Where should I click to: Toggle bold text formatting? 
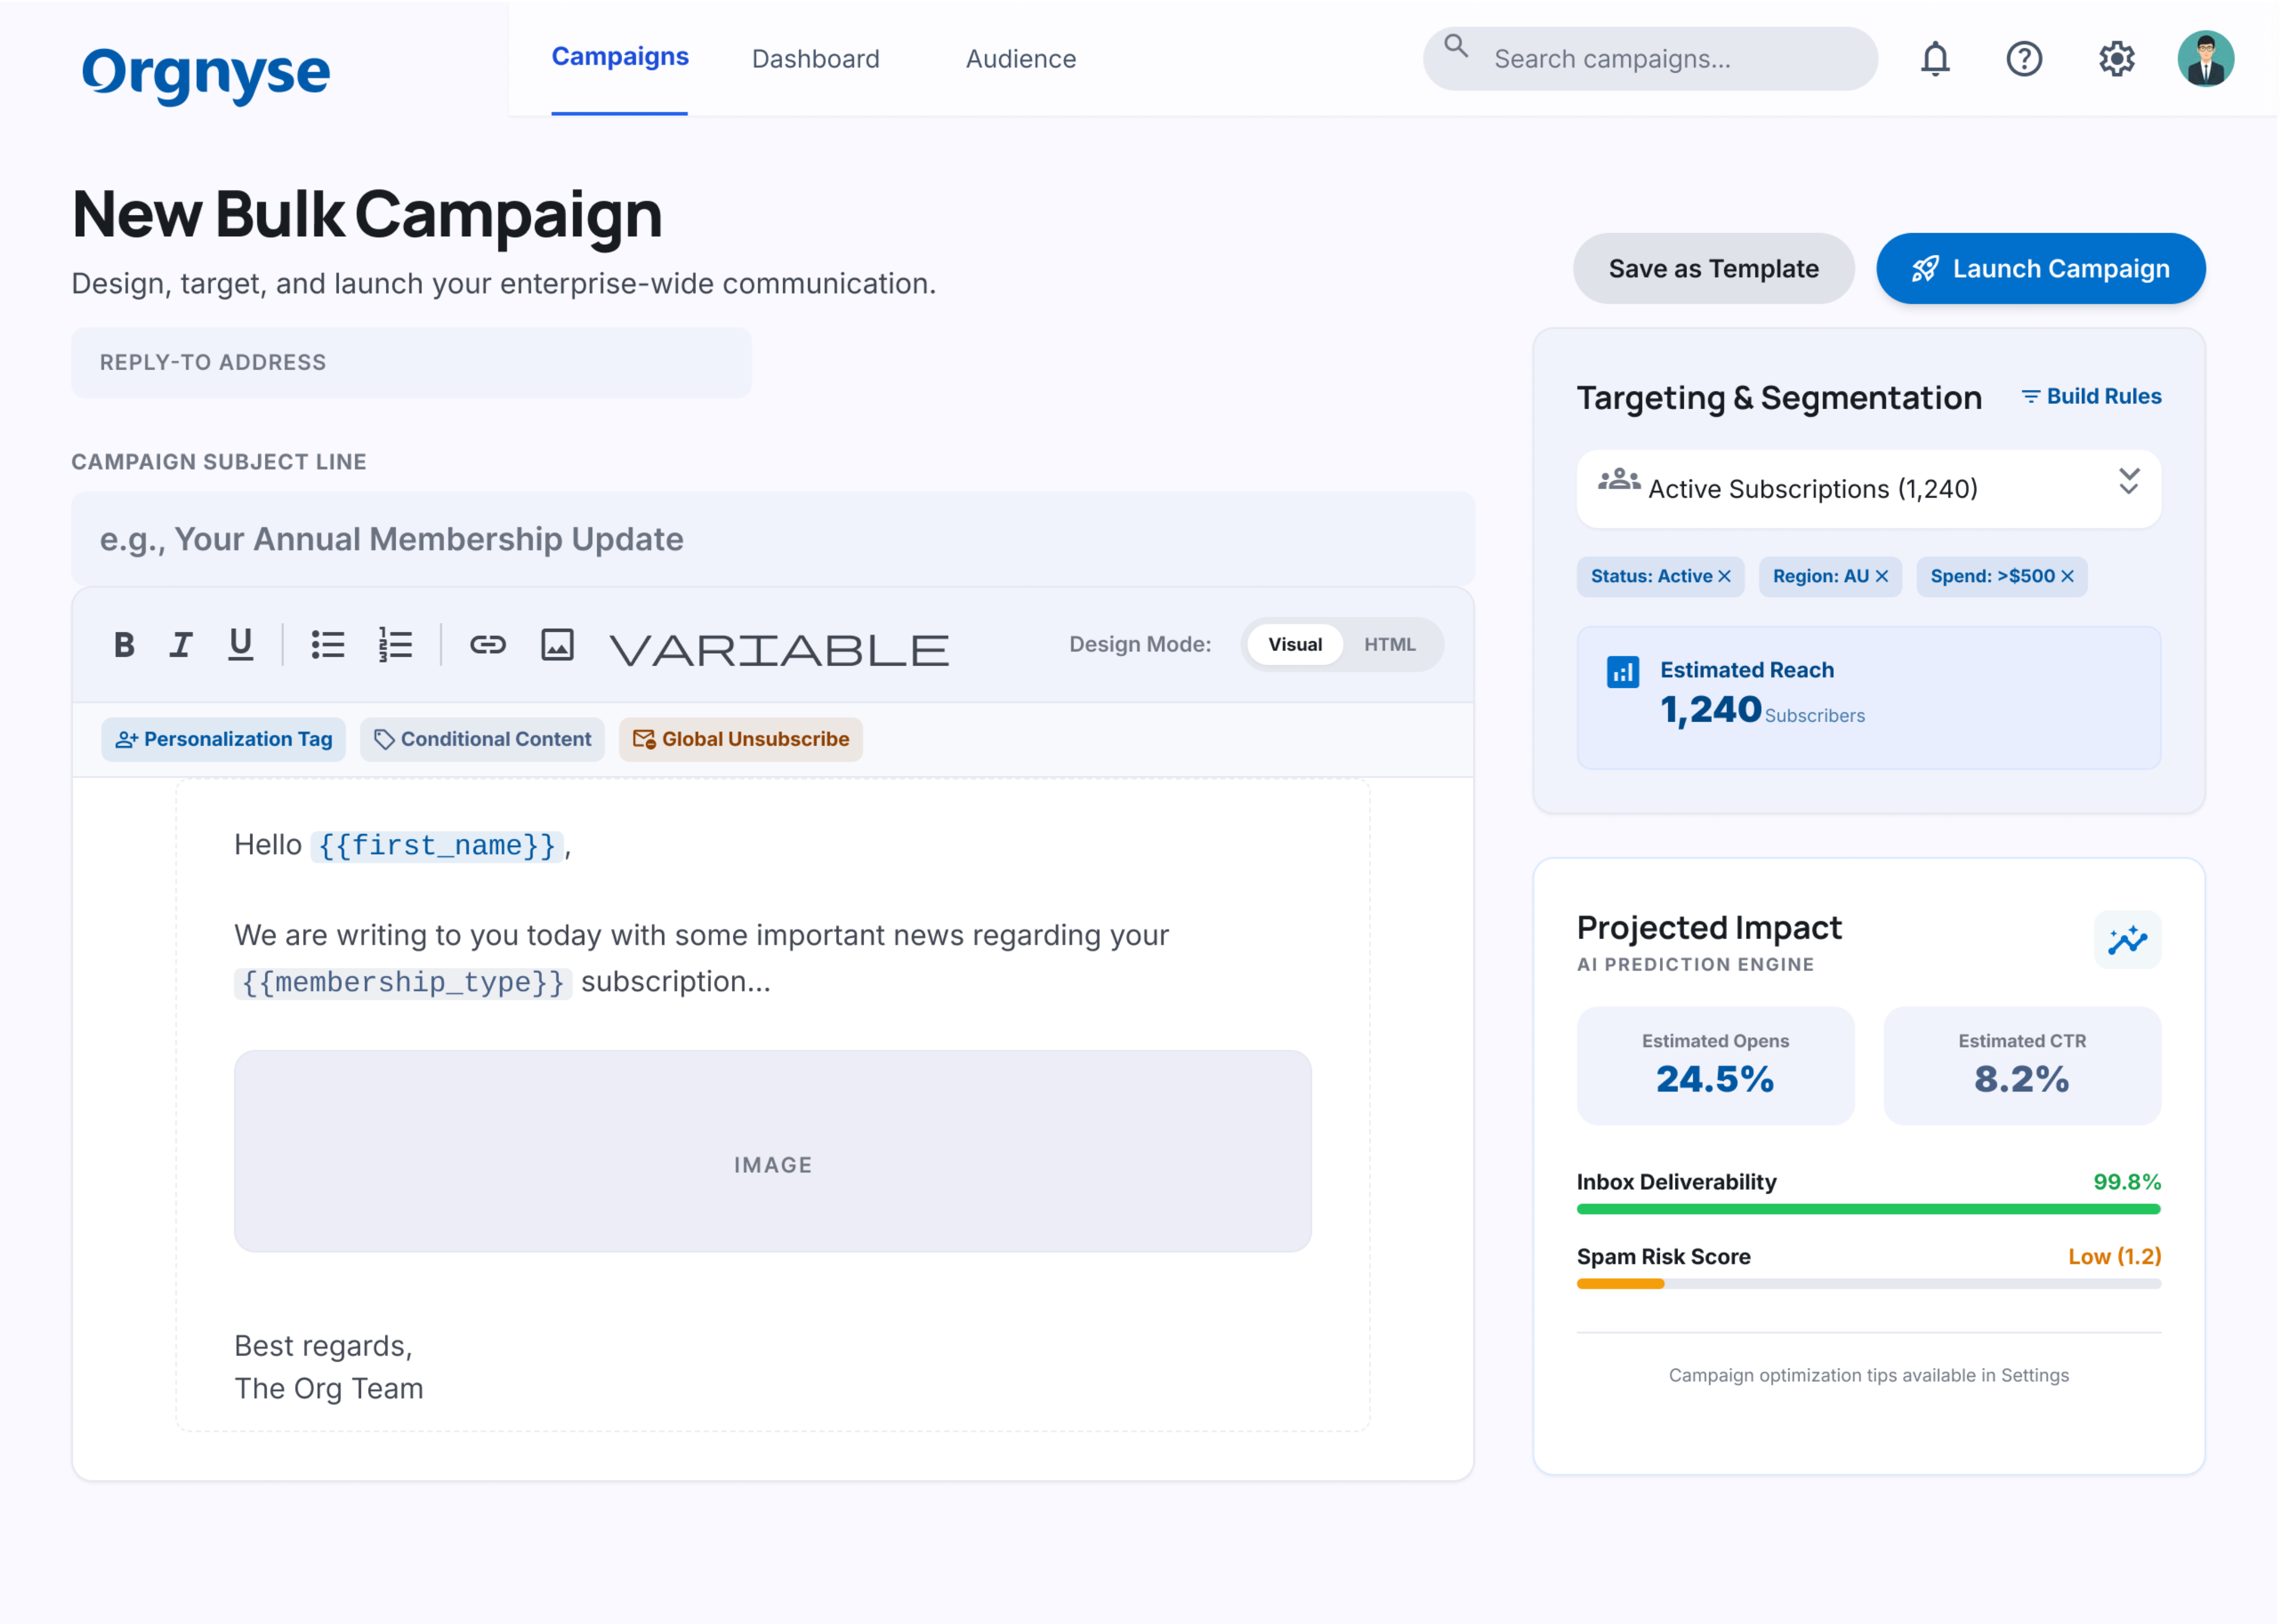pyautogui.click(x=124, y=645)
